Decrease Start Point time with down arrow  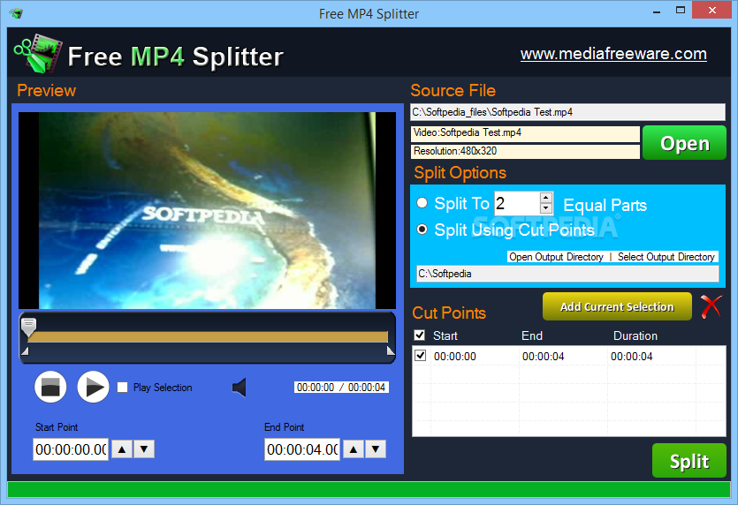click(144, 449)
